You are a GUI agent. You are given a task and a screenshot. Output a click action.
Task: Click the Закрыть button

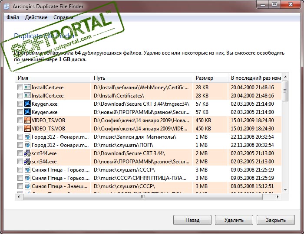pyautogui.click(x=276, y=220)
